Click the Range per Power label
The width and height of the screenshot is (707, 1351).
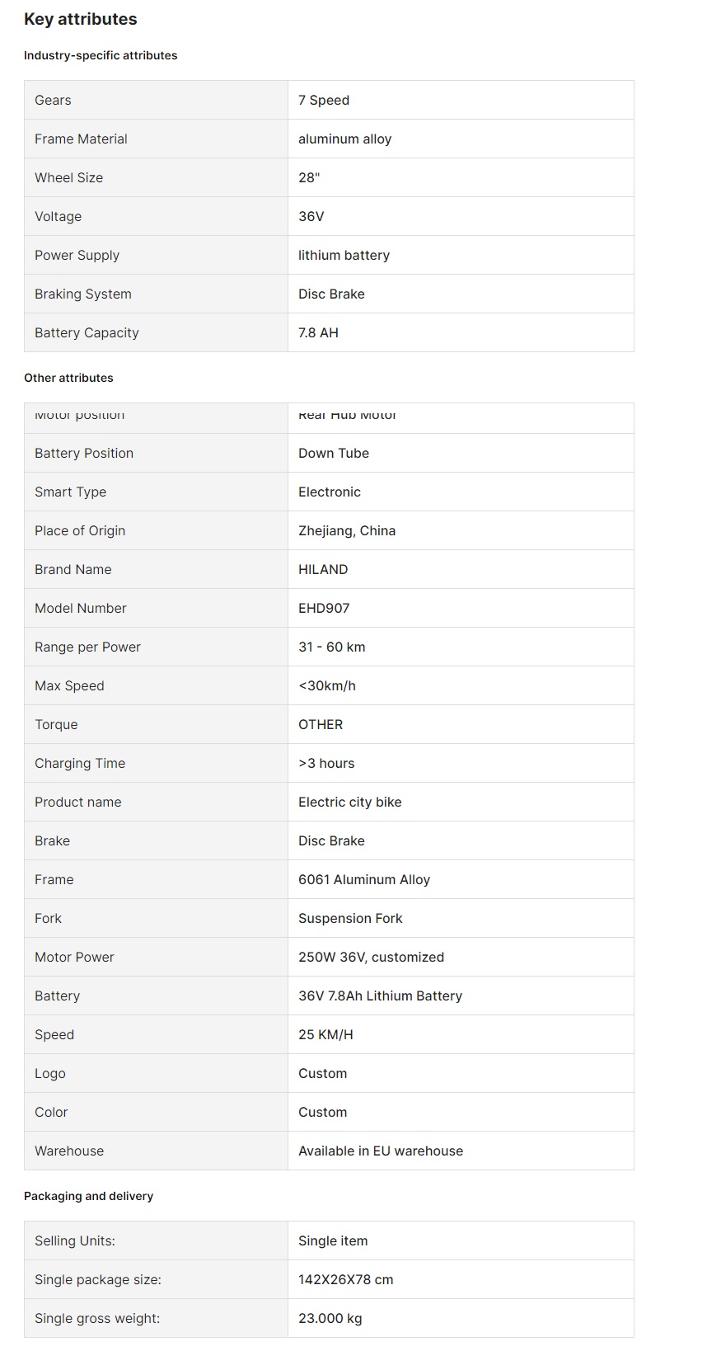[87, 647]
